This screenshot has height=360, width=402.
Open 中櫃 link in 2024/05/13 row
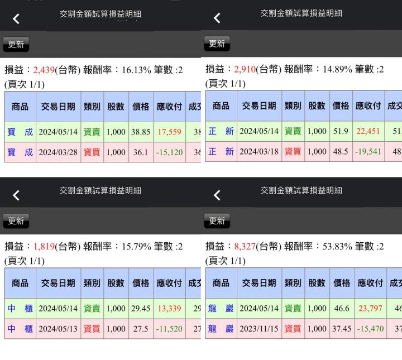click(20, 329)
